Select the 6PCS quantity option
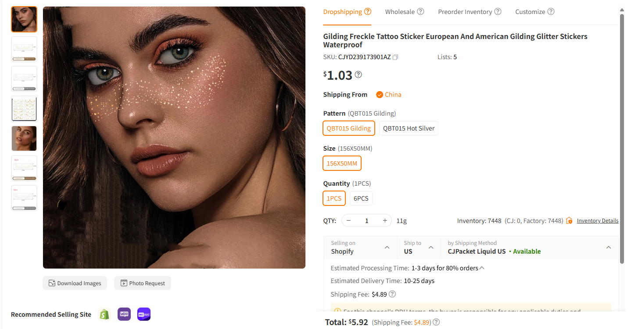 click(x=361, y=198)
